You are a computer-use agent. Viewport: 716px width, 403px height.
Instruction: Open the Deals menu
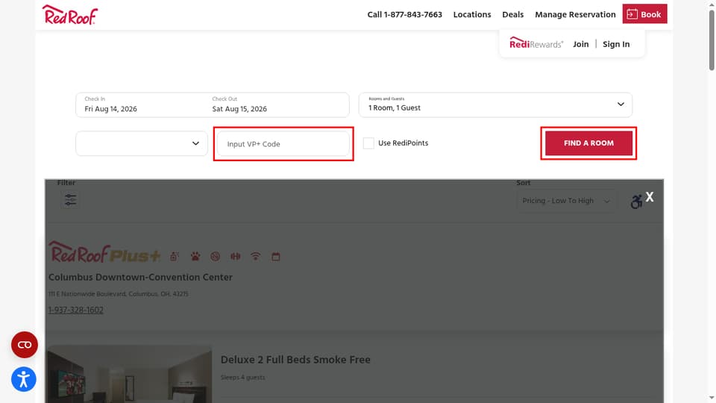[513, 15]
